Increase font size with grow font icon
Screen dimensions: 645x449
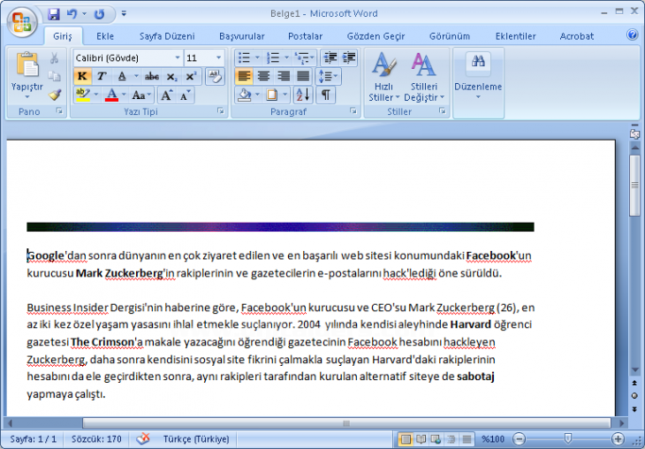pyautogui.click(x=167, y=95)
